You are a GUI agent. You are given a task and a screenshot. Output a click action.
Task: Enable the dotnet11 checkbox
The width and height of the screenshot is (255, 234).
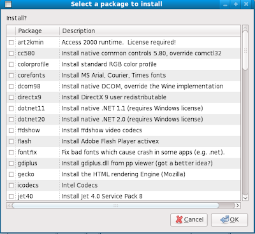point(11,109)
